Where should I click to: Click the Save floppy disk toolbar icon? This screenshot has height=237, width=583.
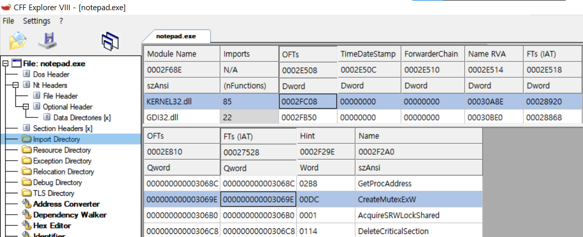coord(48,40)
